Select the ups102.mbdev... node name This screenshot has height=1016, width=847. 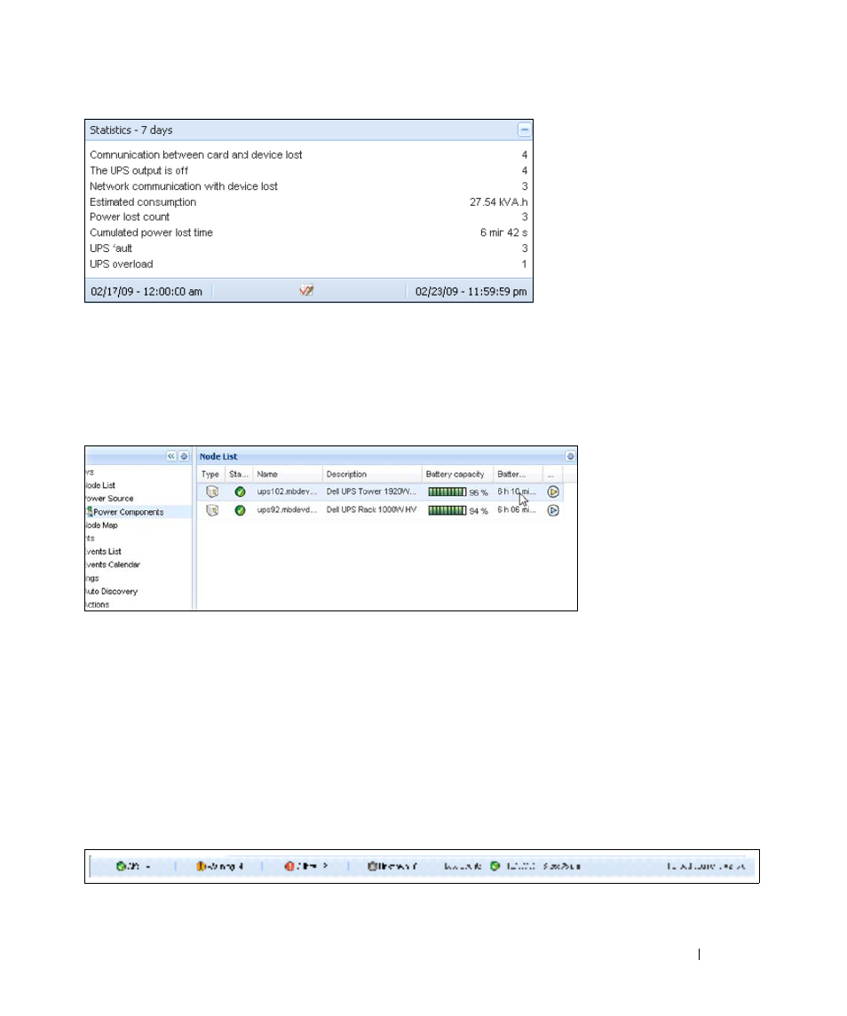(x=287, y=492)
